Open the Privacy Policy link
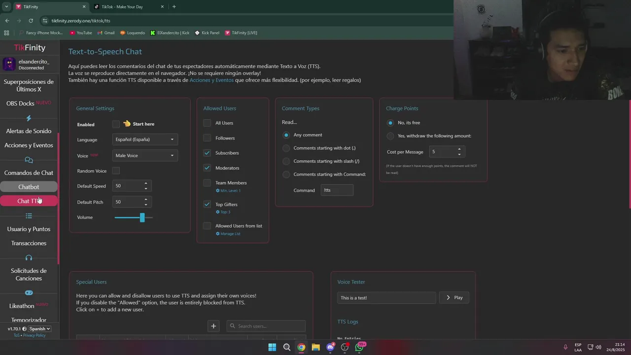The height and width of the screenshot is (355, 631). tap(34, 335)
